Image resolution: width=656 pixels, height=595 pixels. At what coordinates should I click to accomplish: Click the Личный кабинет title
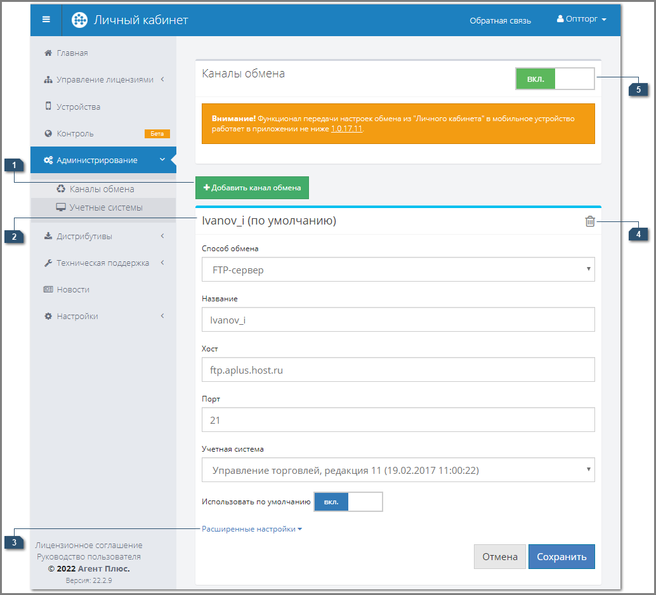pyautogui.click(x=141, y=20)
